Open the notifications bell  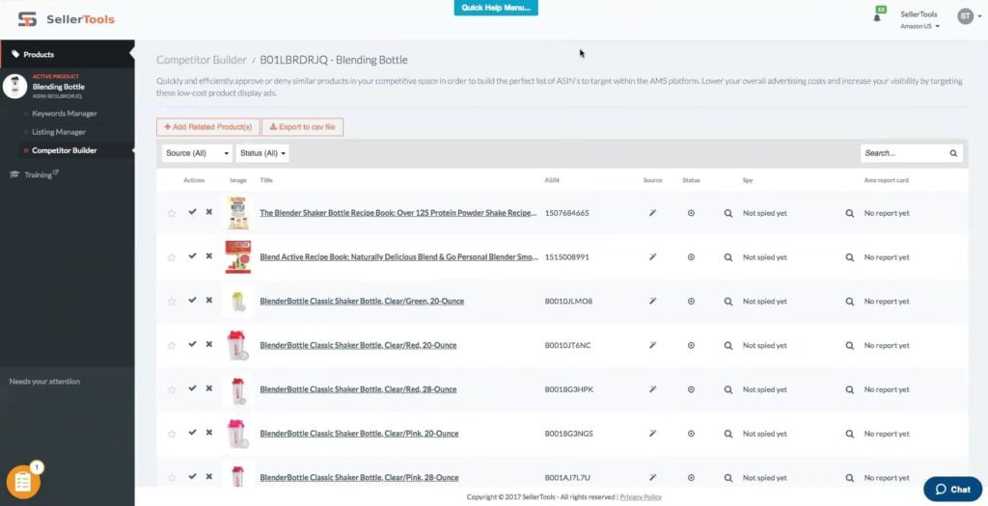877,17
